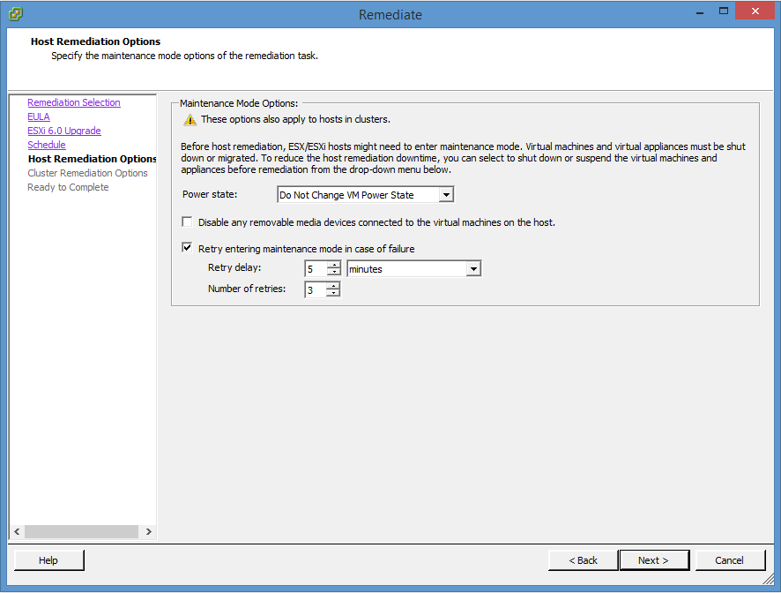Increase the number of retries

(333, 285)
